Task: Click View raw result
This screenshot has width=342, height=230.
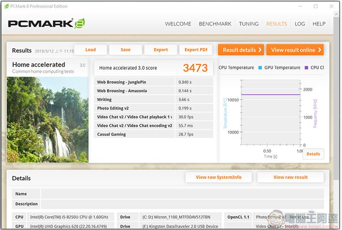Action: [x=290, y=177]
